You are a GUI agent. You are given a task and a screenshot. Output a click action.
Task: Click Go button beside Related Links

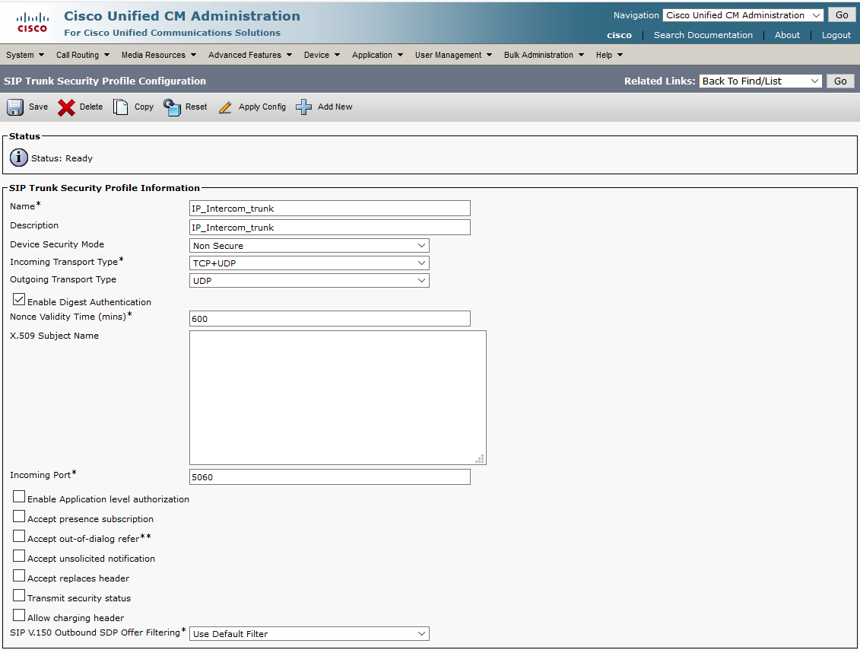840,81
